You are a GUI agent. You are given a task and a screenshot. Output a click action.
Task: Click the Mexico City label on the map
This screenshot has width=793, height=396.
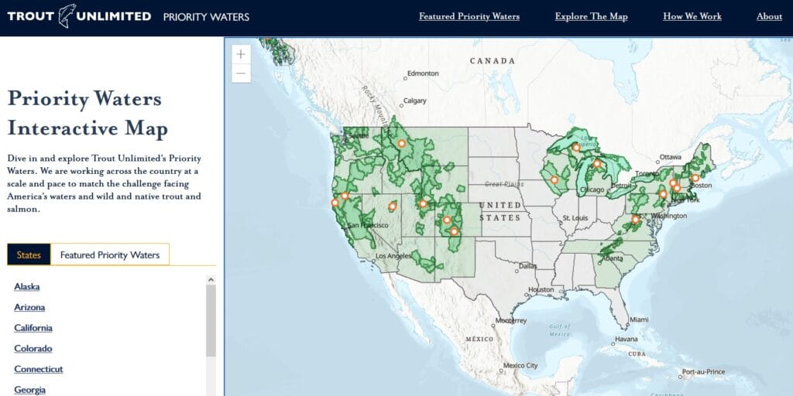(520, 365)
